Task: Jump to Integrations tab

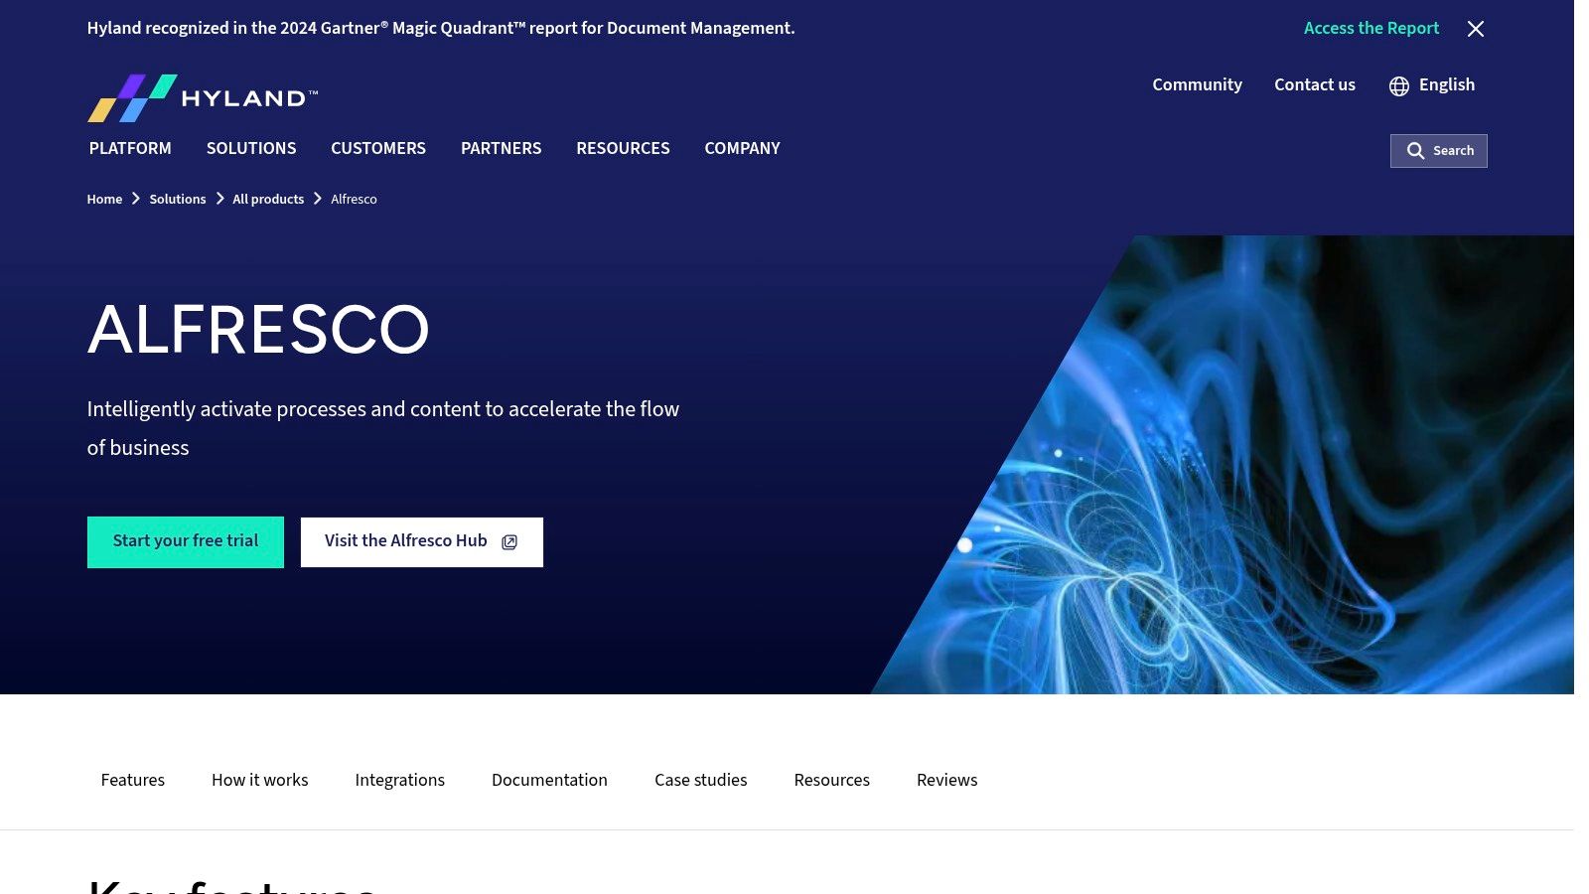Action: point(400,780)
